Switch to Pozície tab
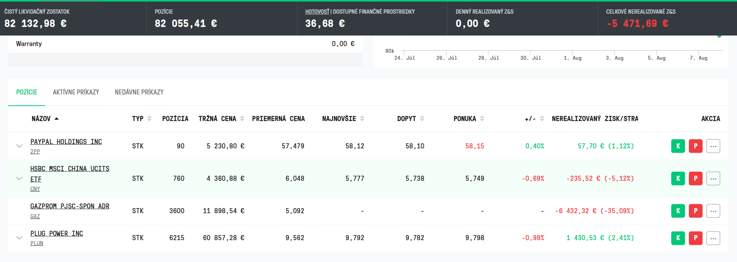The image size is (737, 262). tap(27, 92)
